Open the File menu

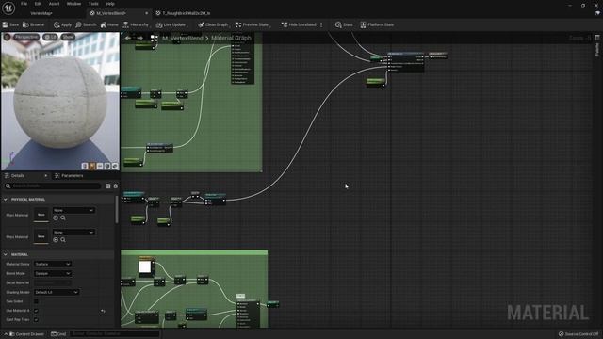coord(24,4)
